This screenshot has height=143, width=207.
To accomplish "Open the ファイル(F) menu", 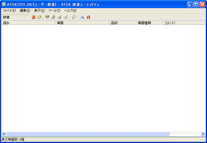I will [x=9, y=11].
